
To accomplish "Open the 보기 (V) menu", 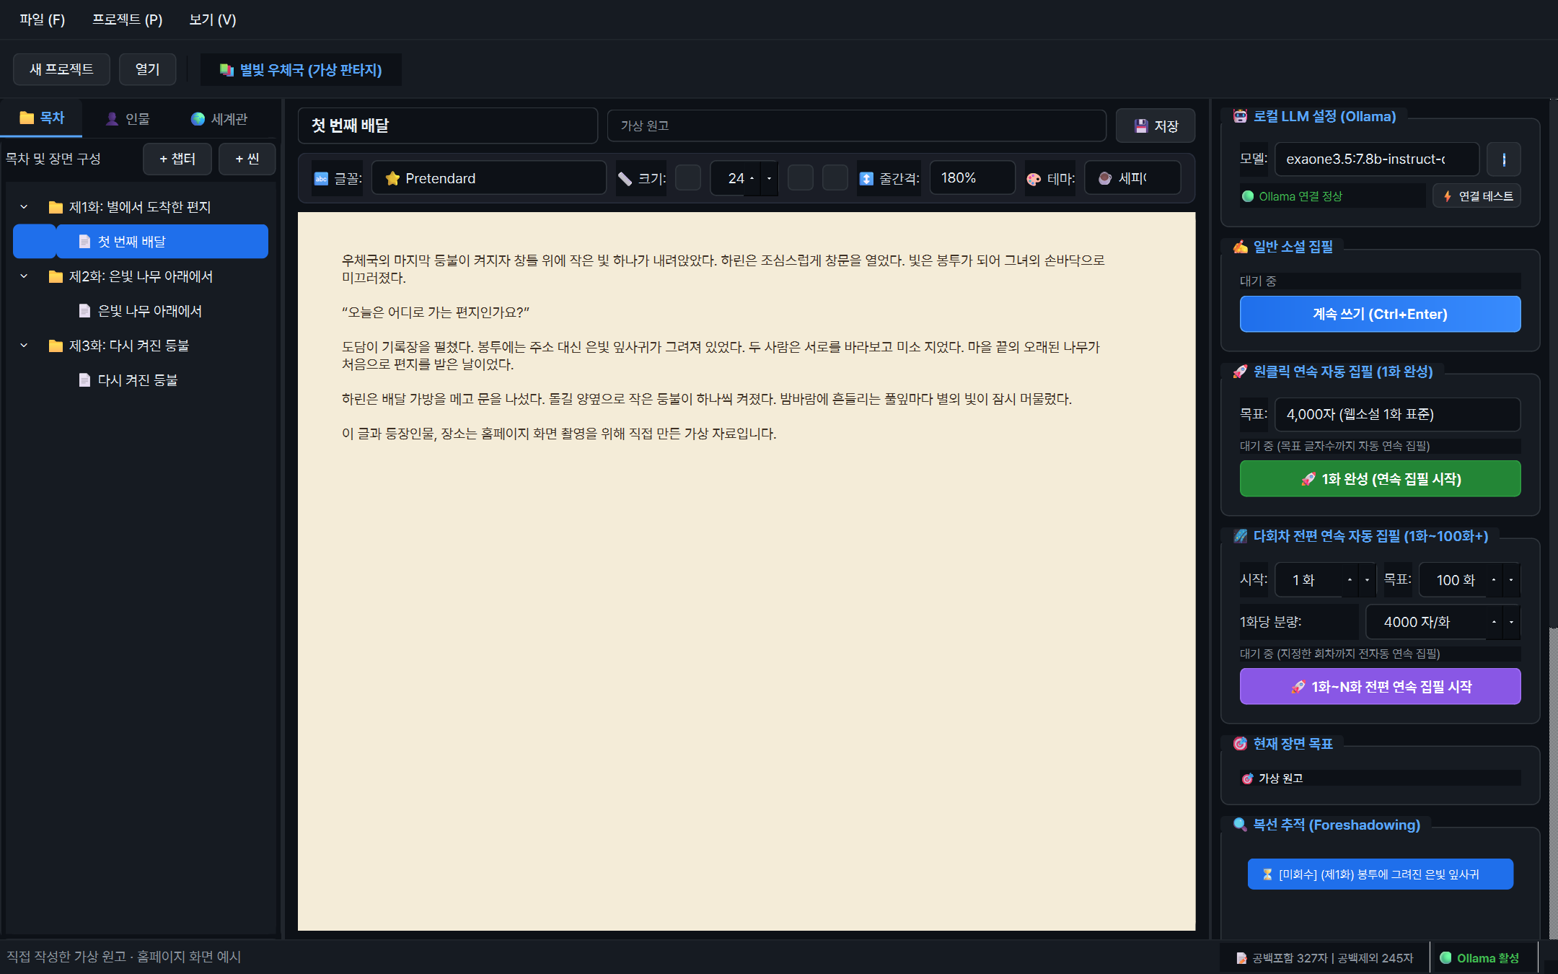I will tap(213, 20).
